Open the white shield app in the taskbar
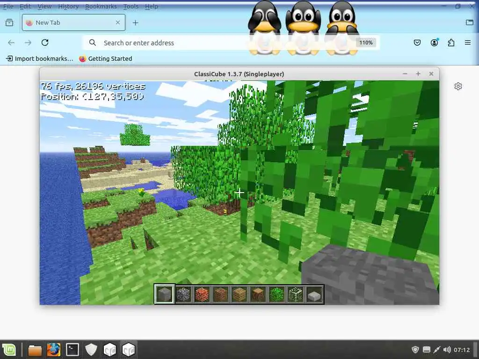The image size is (479, 359). point(91,350)
